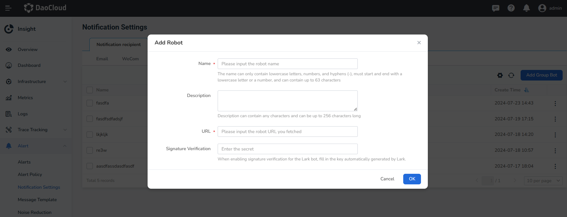Toggle the select-all checkbox in header
The width and height of the screenshot is (567, 217).
(x=90, y=90)
